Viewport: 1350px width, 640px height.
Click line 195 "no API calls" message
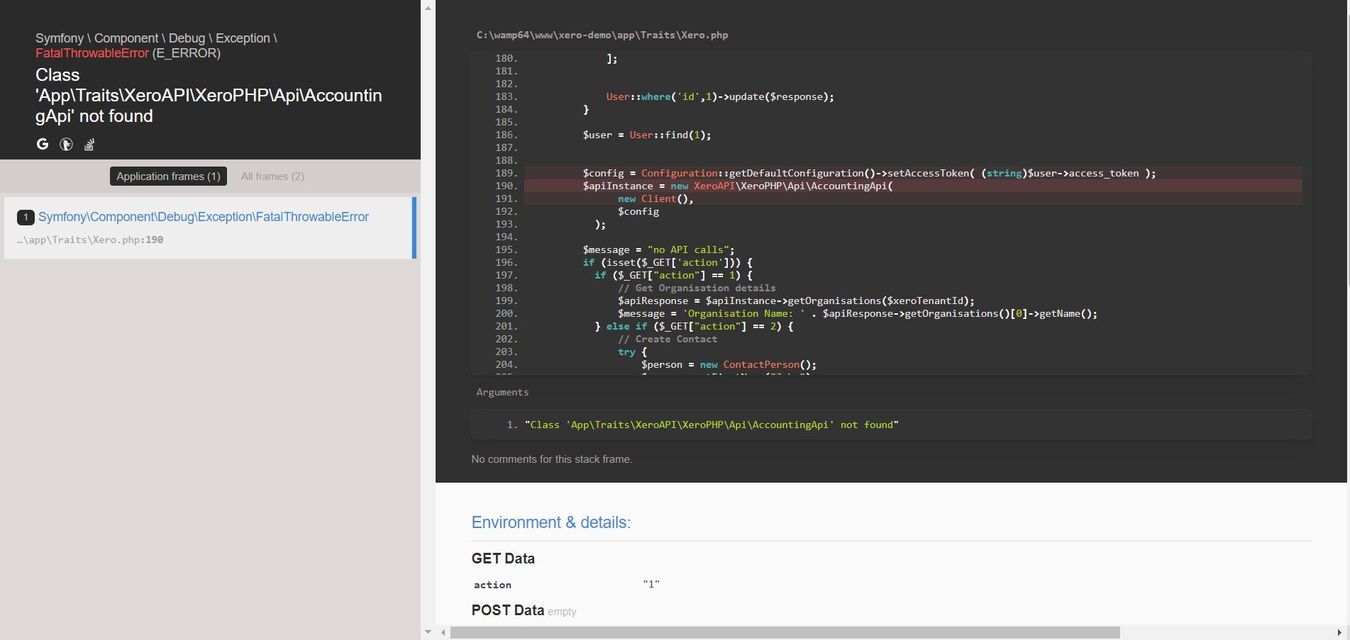tap(658, 249)
